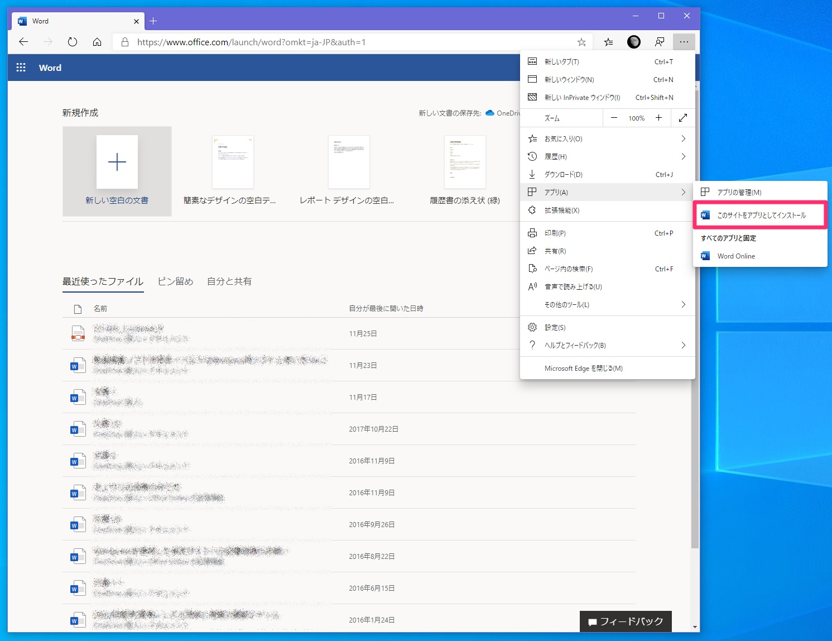Image resolution: width=832 pixels, height=641 pixels.
Task: Switch to 最近使ったファイル tab
Action: coord(103,281)
